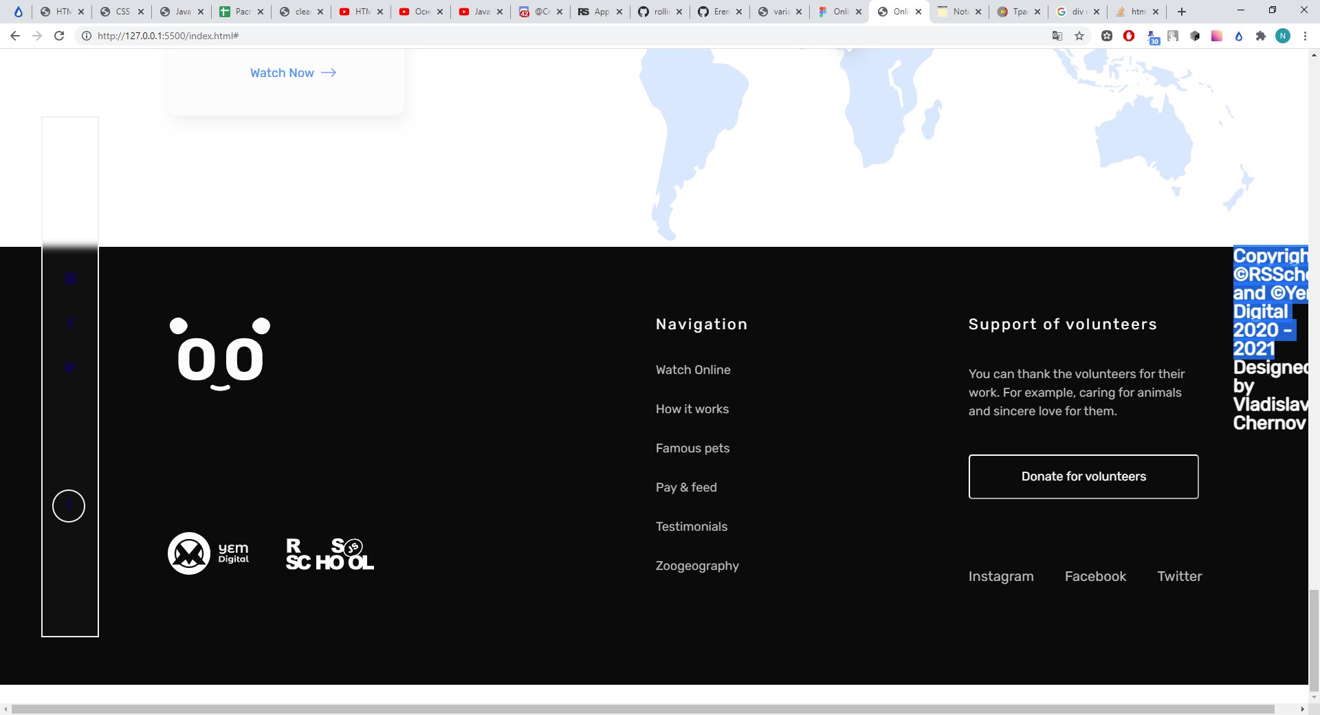Open the puzzle-piece Extensions menu
This screenshot has height=715, width=1320.
(x=1261, y=36)
